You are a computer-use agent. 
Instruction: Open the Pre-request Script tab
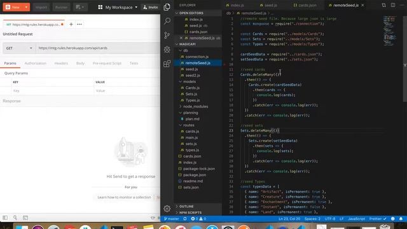107,64
